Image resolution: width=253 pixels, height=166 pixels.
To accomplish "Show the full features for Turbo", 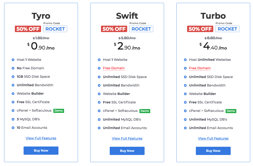I will click(x=213, y=139).
